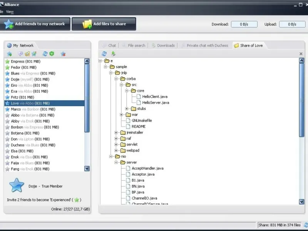308x231 pixels.
Task: Select friend Duchess via Blues
Action: point(44,145)
